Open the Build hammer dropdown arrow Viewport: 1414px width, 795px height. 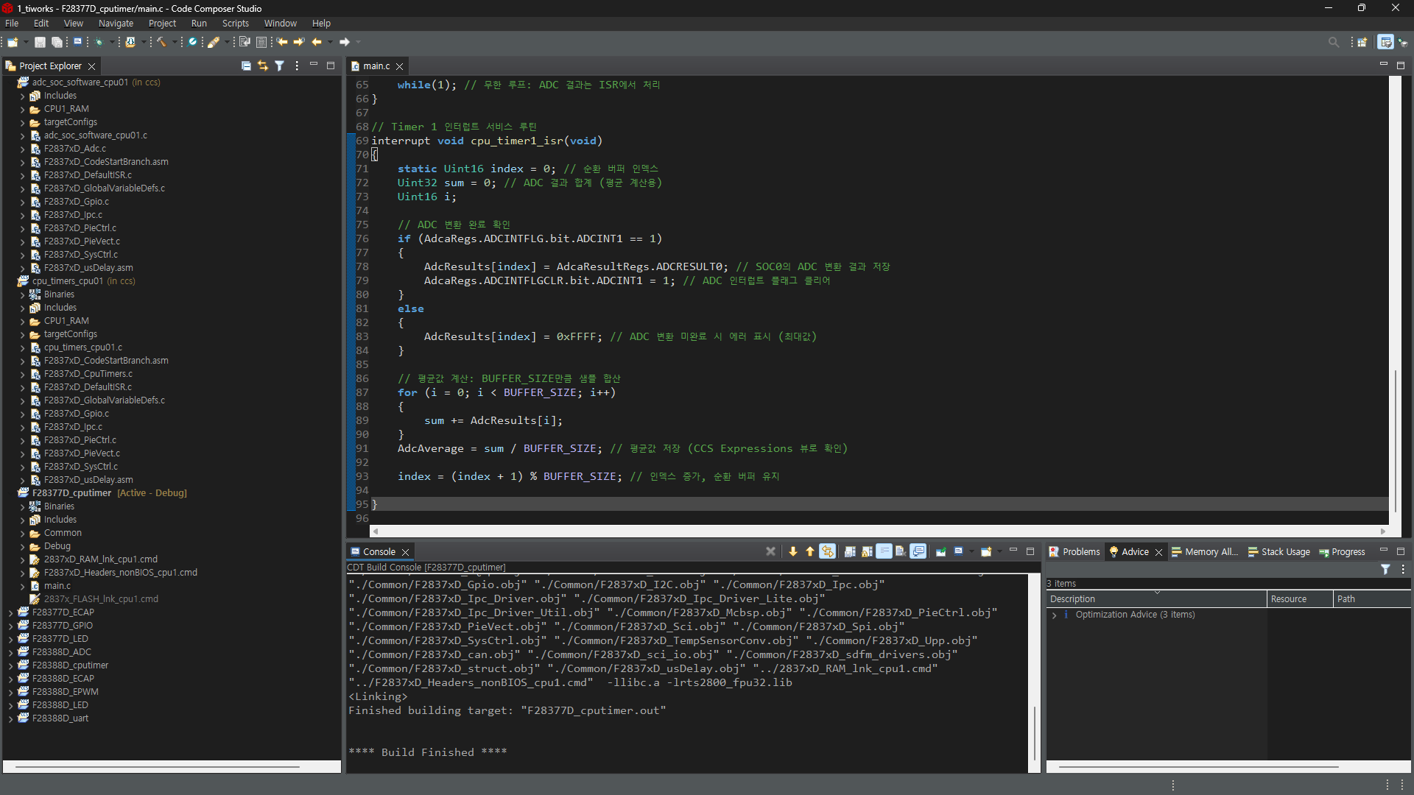click(x=175, y=42)
